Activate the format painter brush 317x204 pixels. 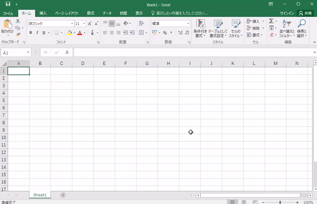point(18,34)
